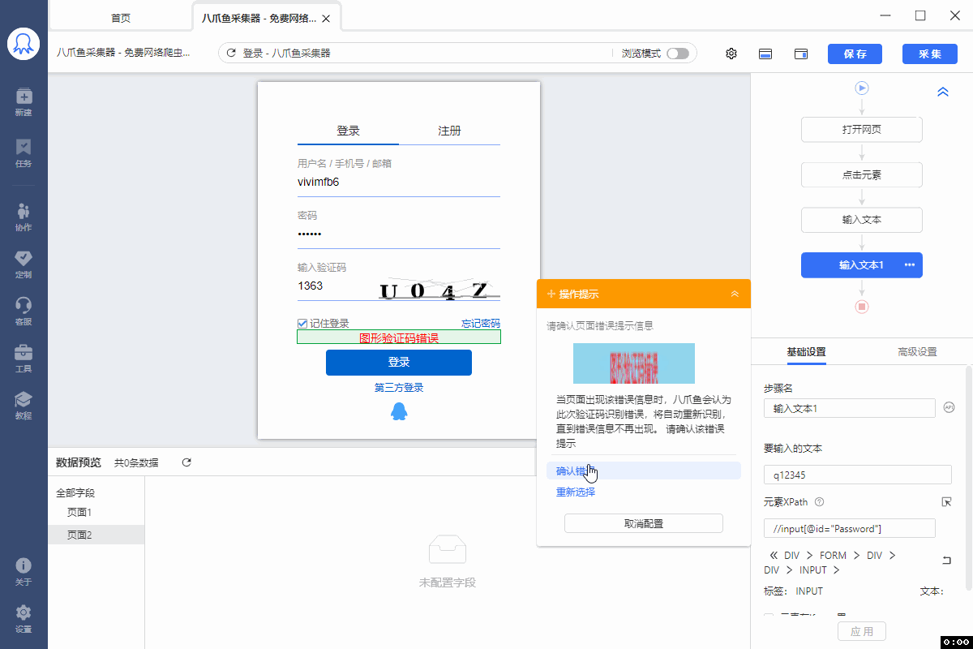This screenshot has width=973, height=649.
Task: Switch to the 基础设置 tab
Action: (x=806, y=352)
